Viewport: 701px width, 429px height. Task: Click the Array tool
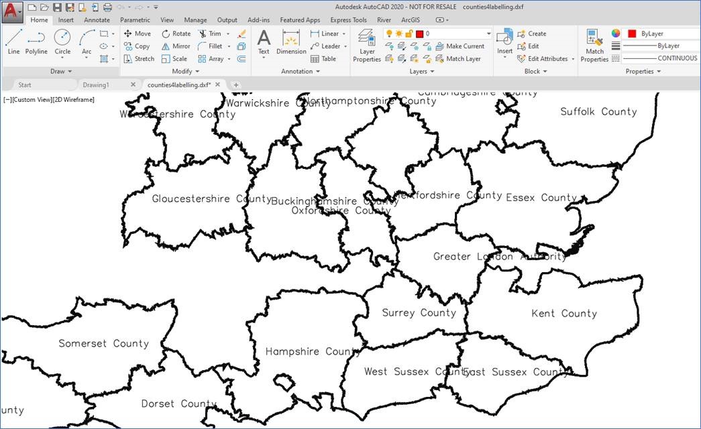click(x=211, y=58)
